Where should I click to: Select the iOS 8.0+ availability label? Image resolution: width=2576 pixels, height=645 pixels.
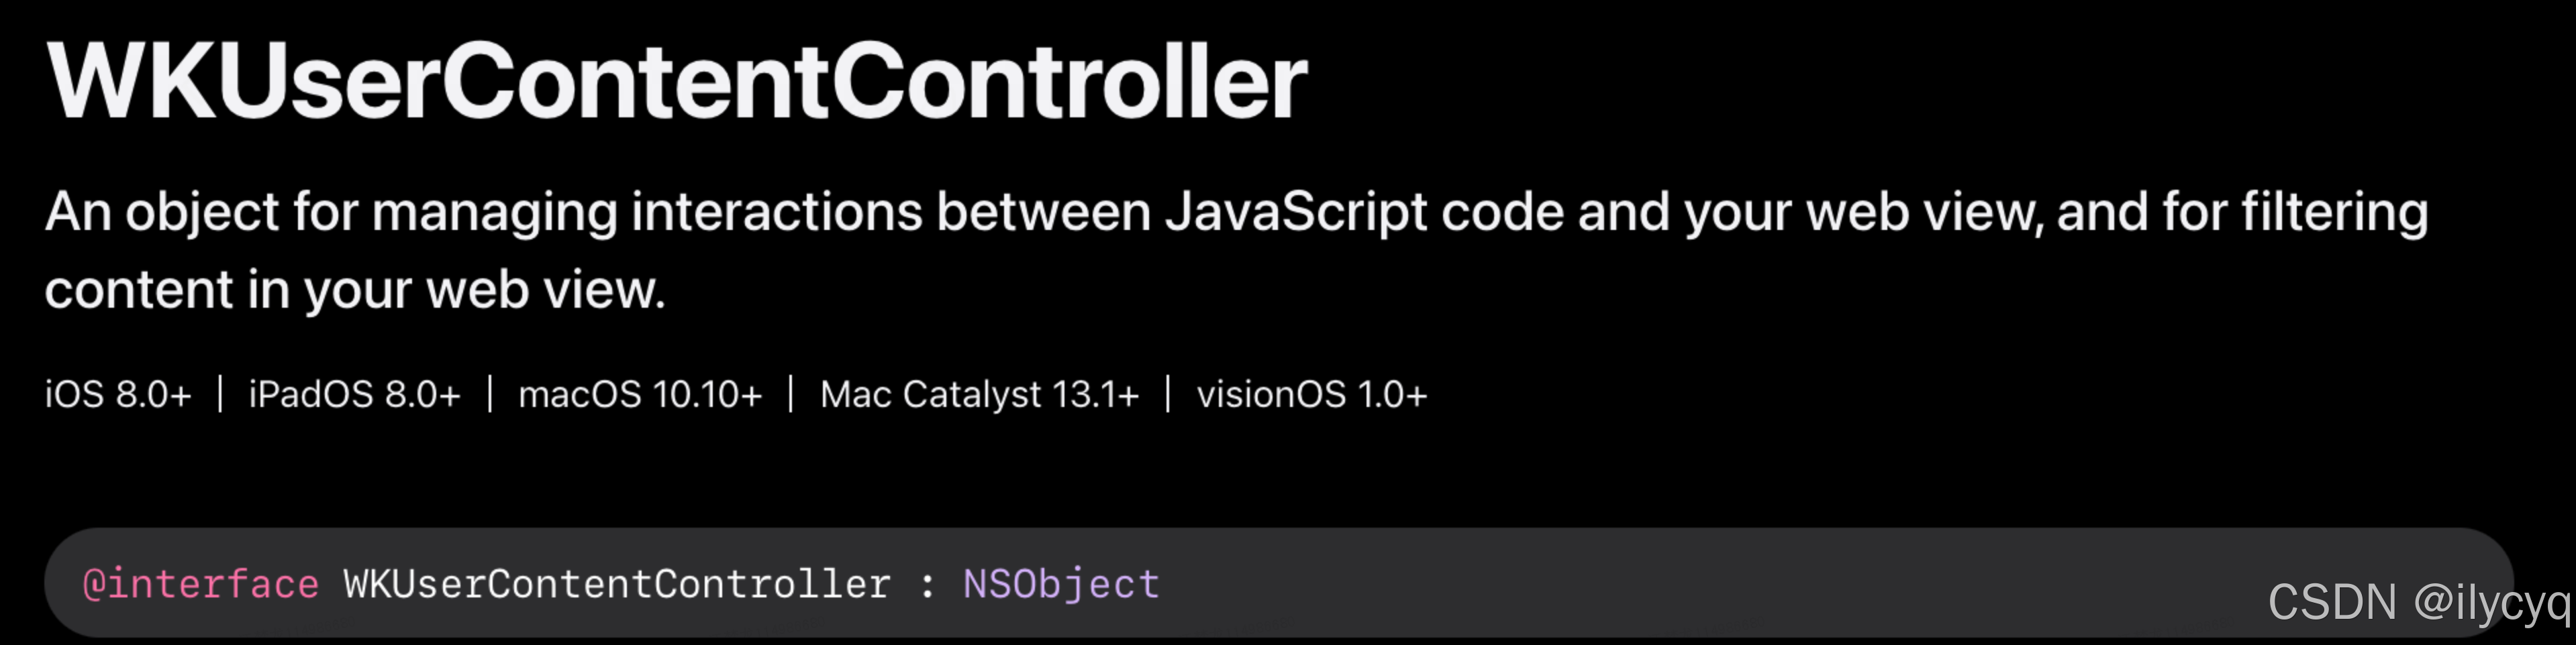tap(118, 394)
